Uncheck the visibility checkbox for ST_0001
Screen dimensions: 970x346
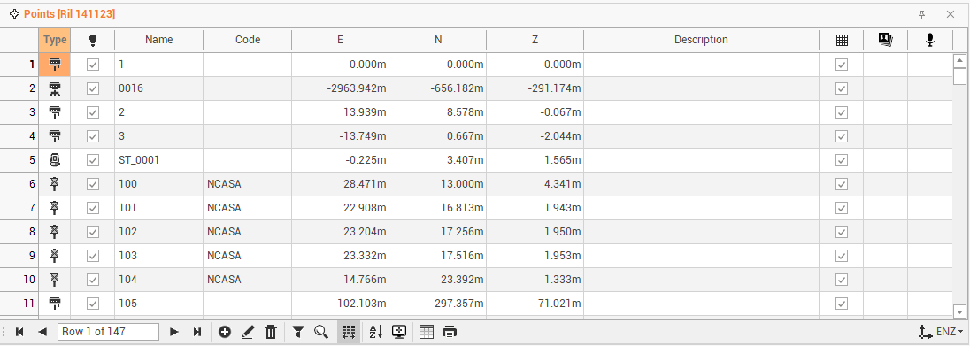click(x=93, y=160)
